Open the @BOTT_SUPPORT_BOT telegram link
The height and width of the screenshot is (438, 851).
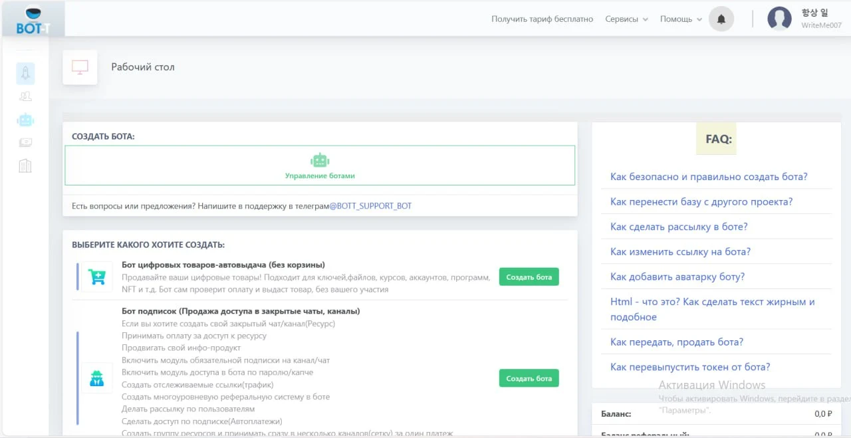coord(370,206)
